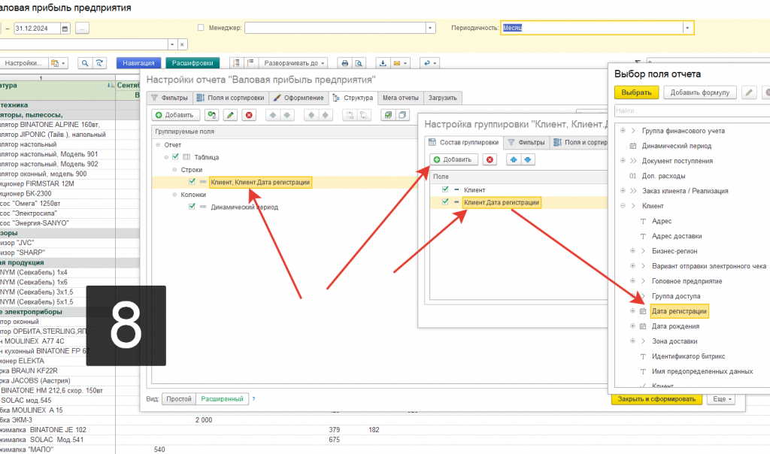Select Дата регистрации in field list

[x=679, y=311]
